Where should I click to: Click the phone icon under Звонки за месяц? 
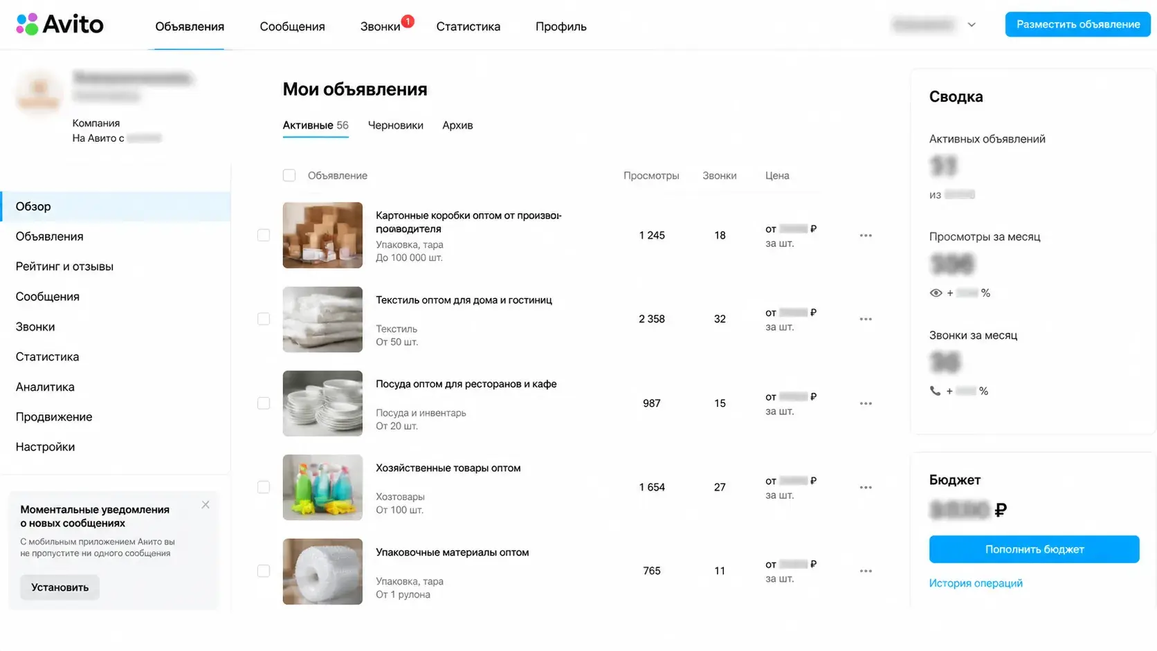click(x=935, y=391)
